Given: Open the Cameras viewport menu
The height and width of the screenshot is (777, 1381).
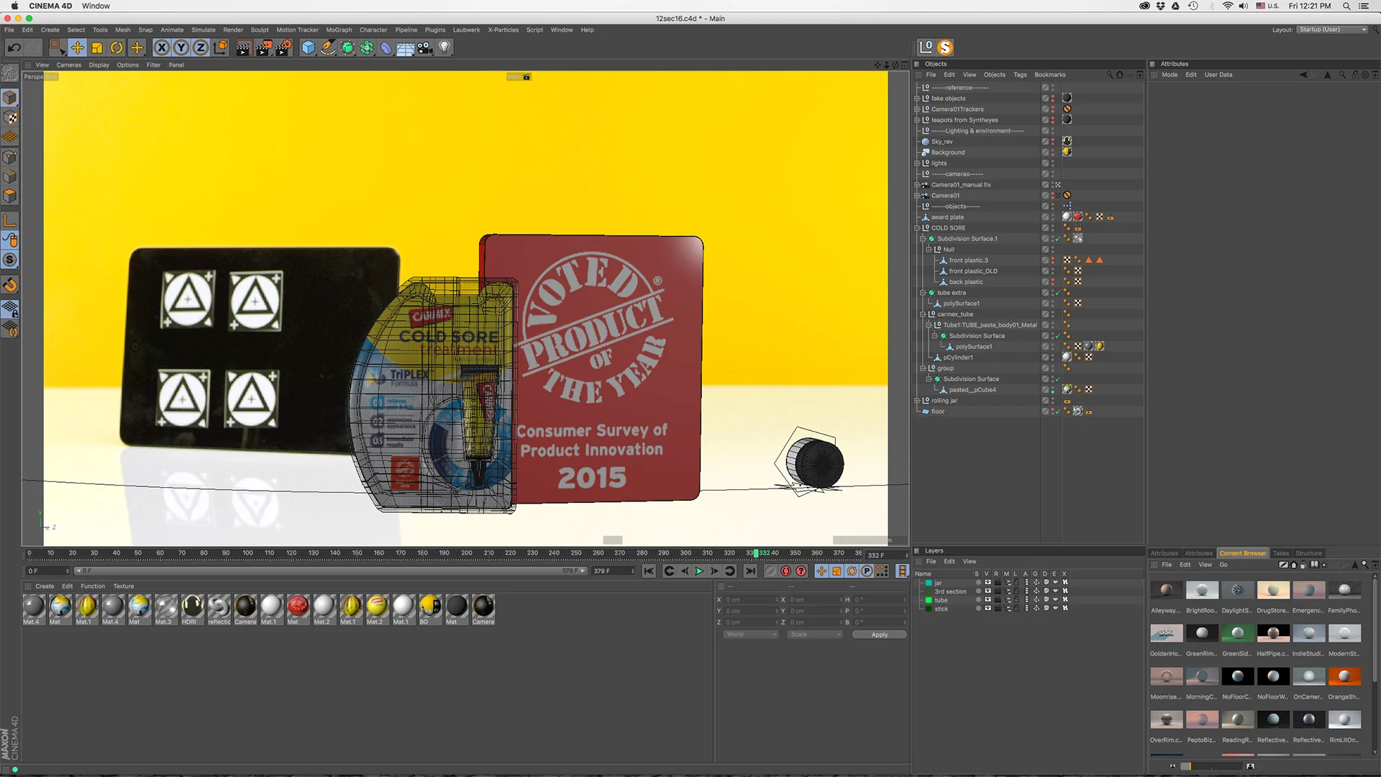Looking at the screenshot, I should [x=69, y=65].
